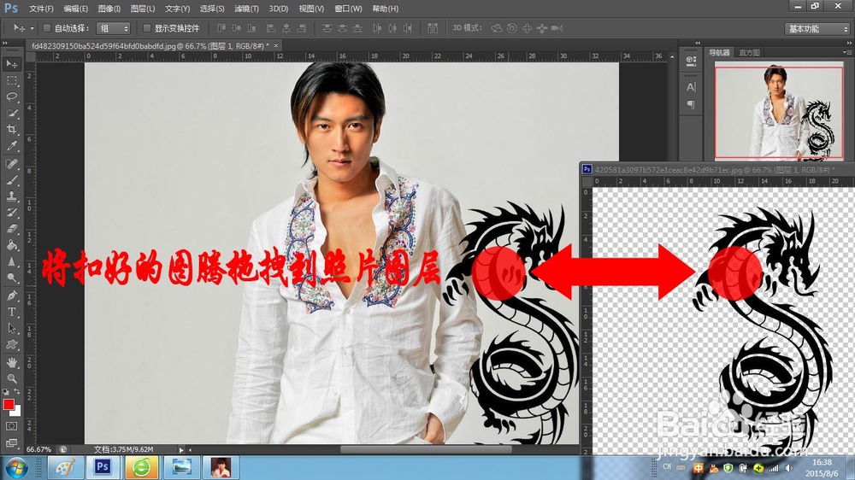Click the white background color swatch
Viewport: 855px width, 480px height.
(17, 413)
